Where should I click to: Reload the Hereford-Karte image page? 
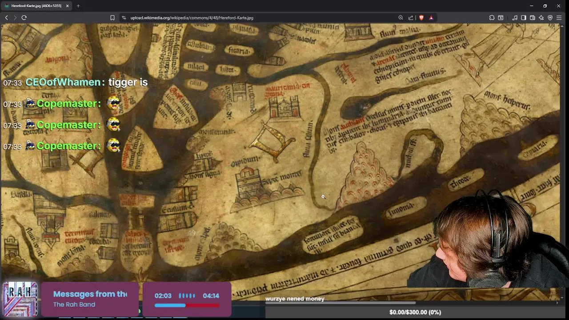(x=24, y=18)
